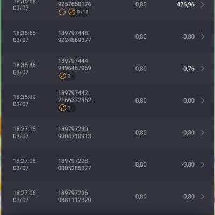Select round ID 189797444
Image resolution: width=215 pixels, height=215 pixels.
tap(73, 61)
